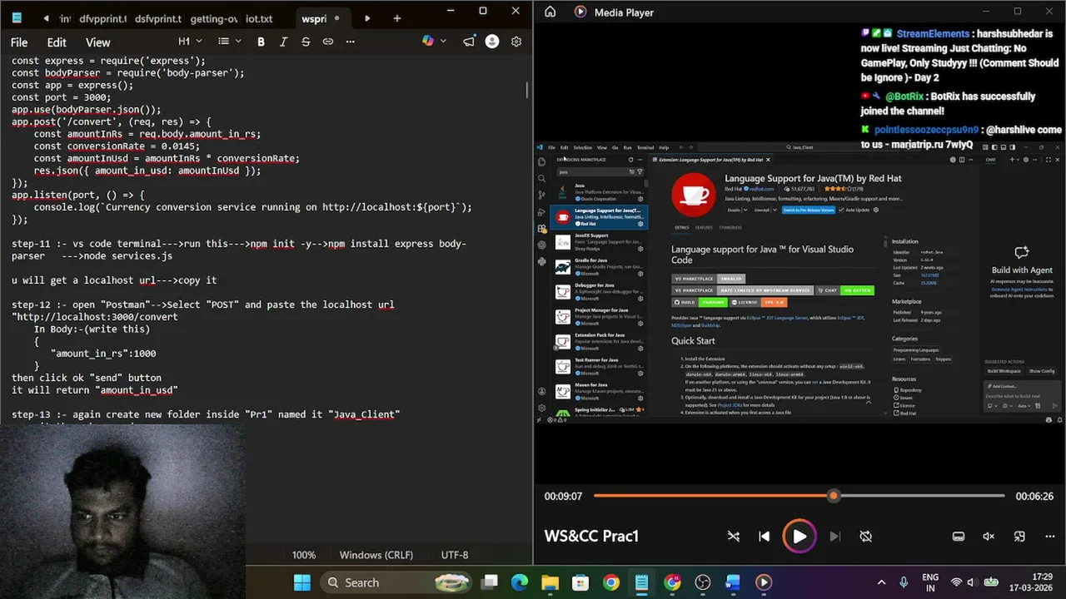
Task: Toggle repeat mode in Media Player
Action: [x=865, y=537]
